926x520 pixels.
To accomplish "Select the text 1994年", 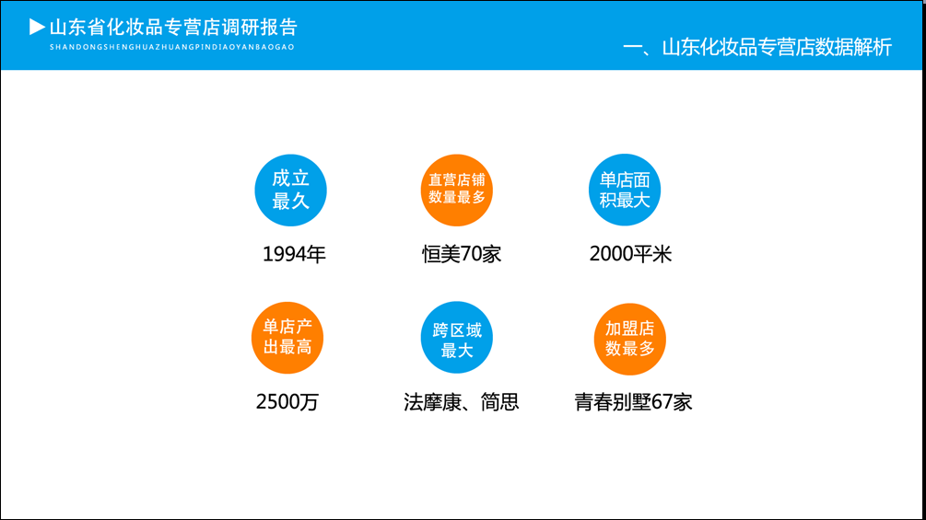I will tap(294, 254).
